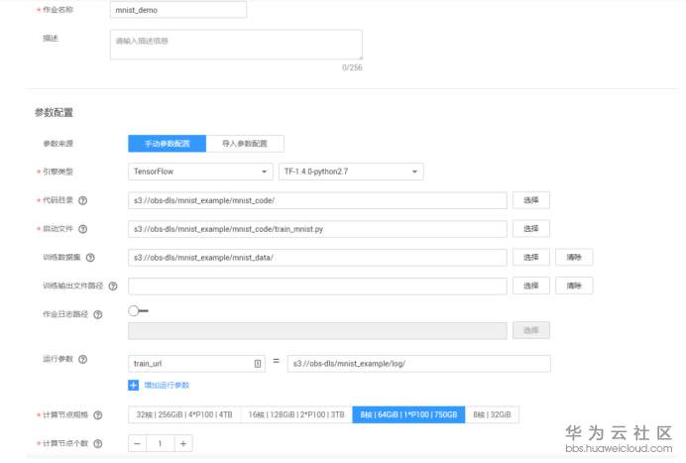686x463 pixels.
Task: Click help icon beside 计算节点个数 label
Action: pyautogui.click(x=98, y=443)
